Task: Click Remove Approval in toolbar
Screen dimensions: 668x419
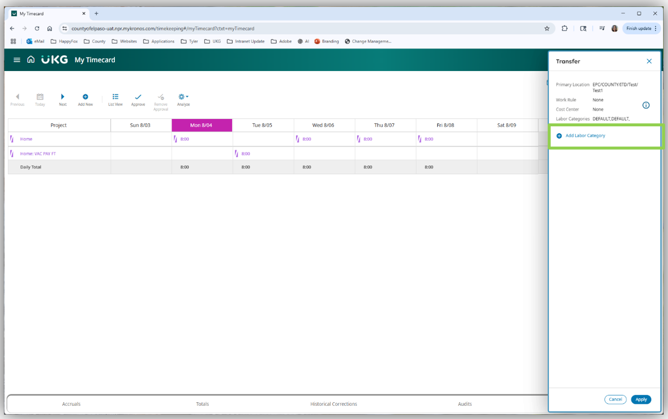Action: pyautogui.click(x=161, y=102)
